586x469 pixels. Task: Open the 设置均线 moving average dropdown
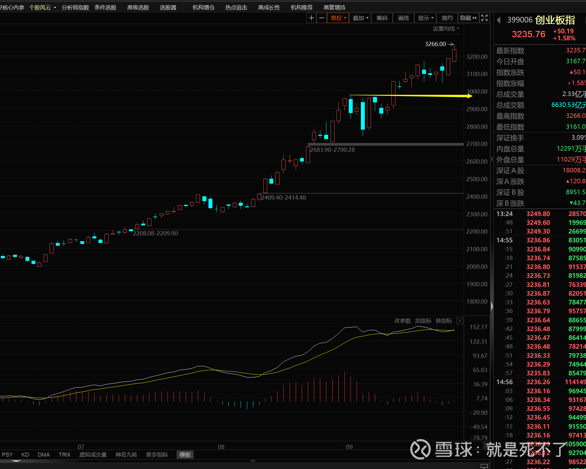pyautogui.click(x=446, y=28)
